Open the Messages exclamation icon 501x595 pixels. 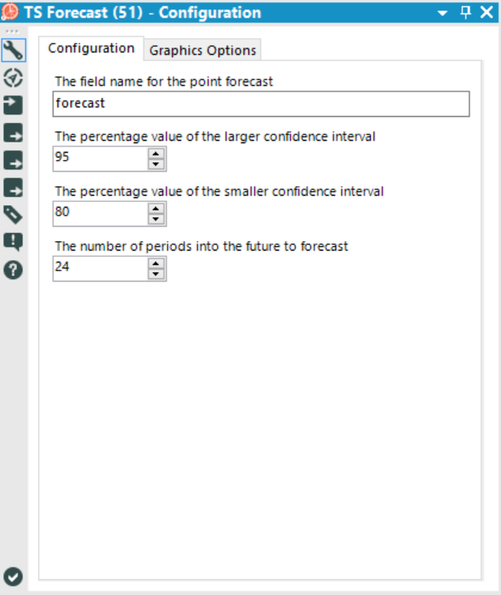pyautogui.click(x=14, y=241)
